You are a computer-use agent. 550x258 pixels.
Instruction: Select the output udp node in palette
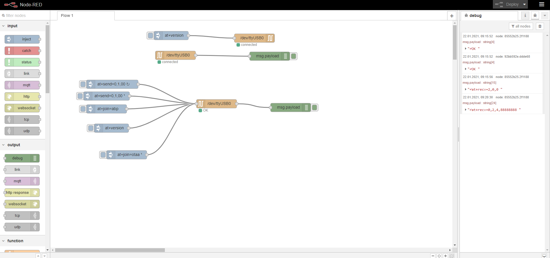pyautogui.click(x=22, y=227)
